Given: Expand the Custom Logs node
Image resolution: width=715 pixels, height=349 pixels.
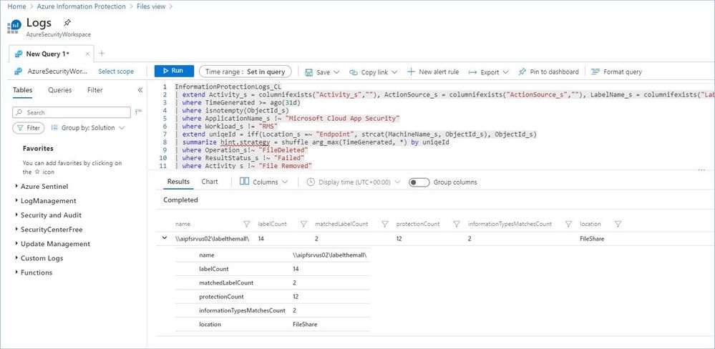Looking at the screenshot, I should (17, 258).
